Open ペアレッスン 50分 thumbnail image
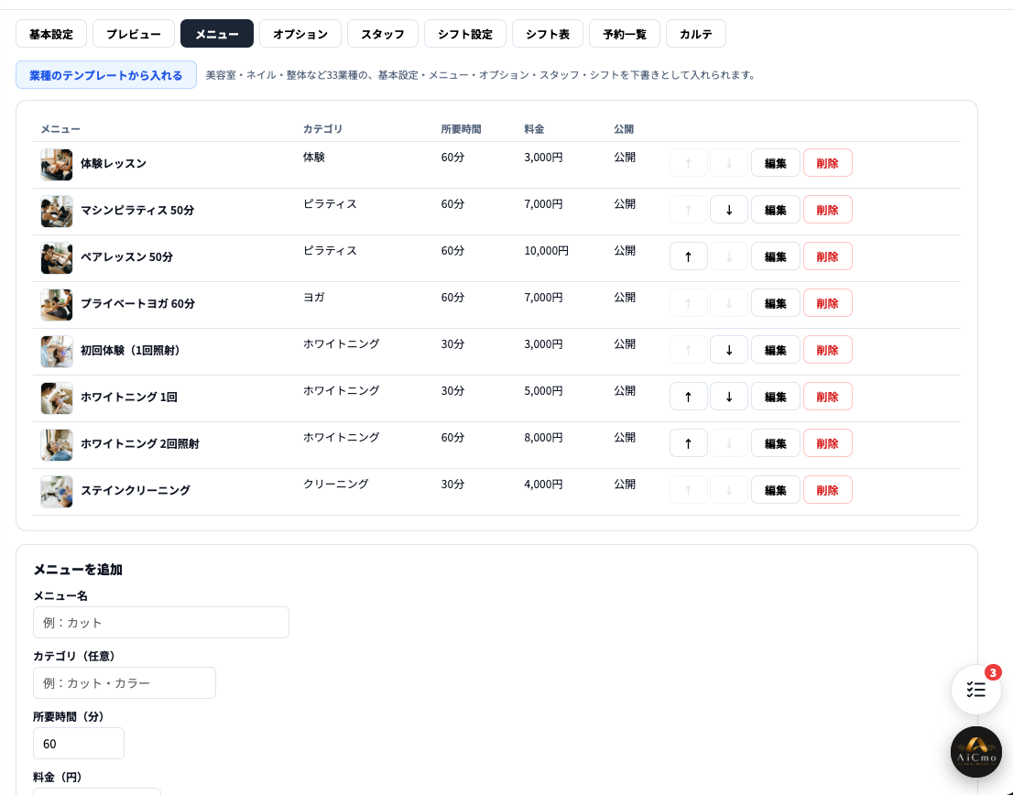This screenshot has height=795, width=1013. 57,257
